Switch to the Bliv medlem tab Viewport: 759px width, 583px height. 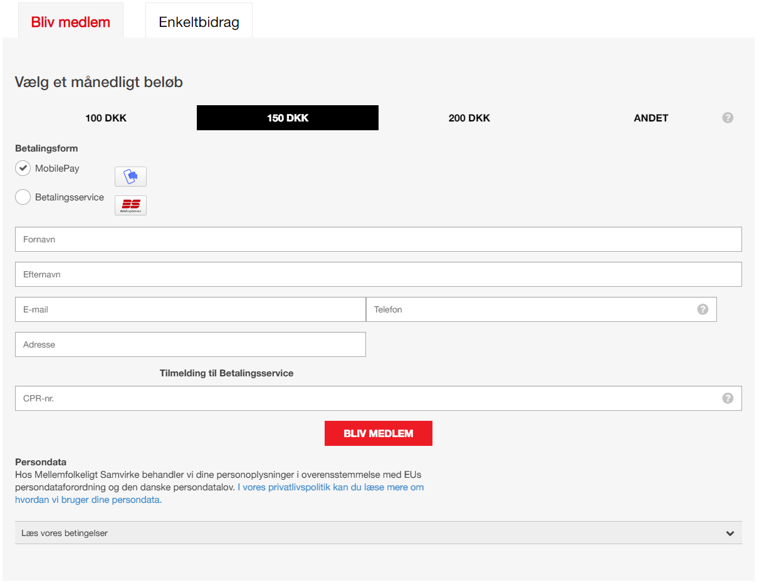71,22
